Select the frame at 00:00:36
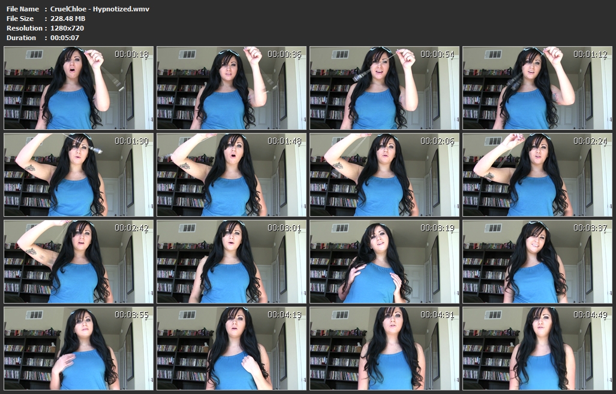The height and width of the screenshot is (394, 616). pyautogui.click(x=232, y=88)
